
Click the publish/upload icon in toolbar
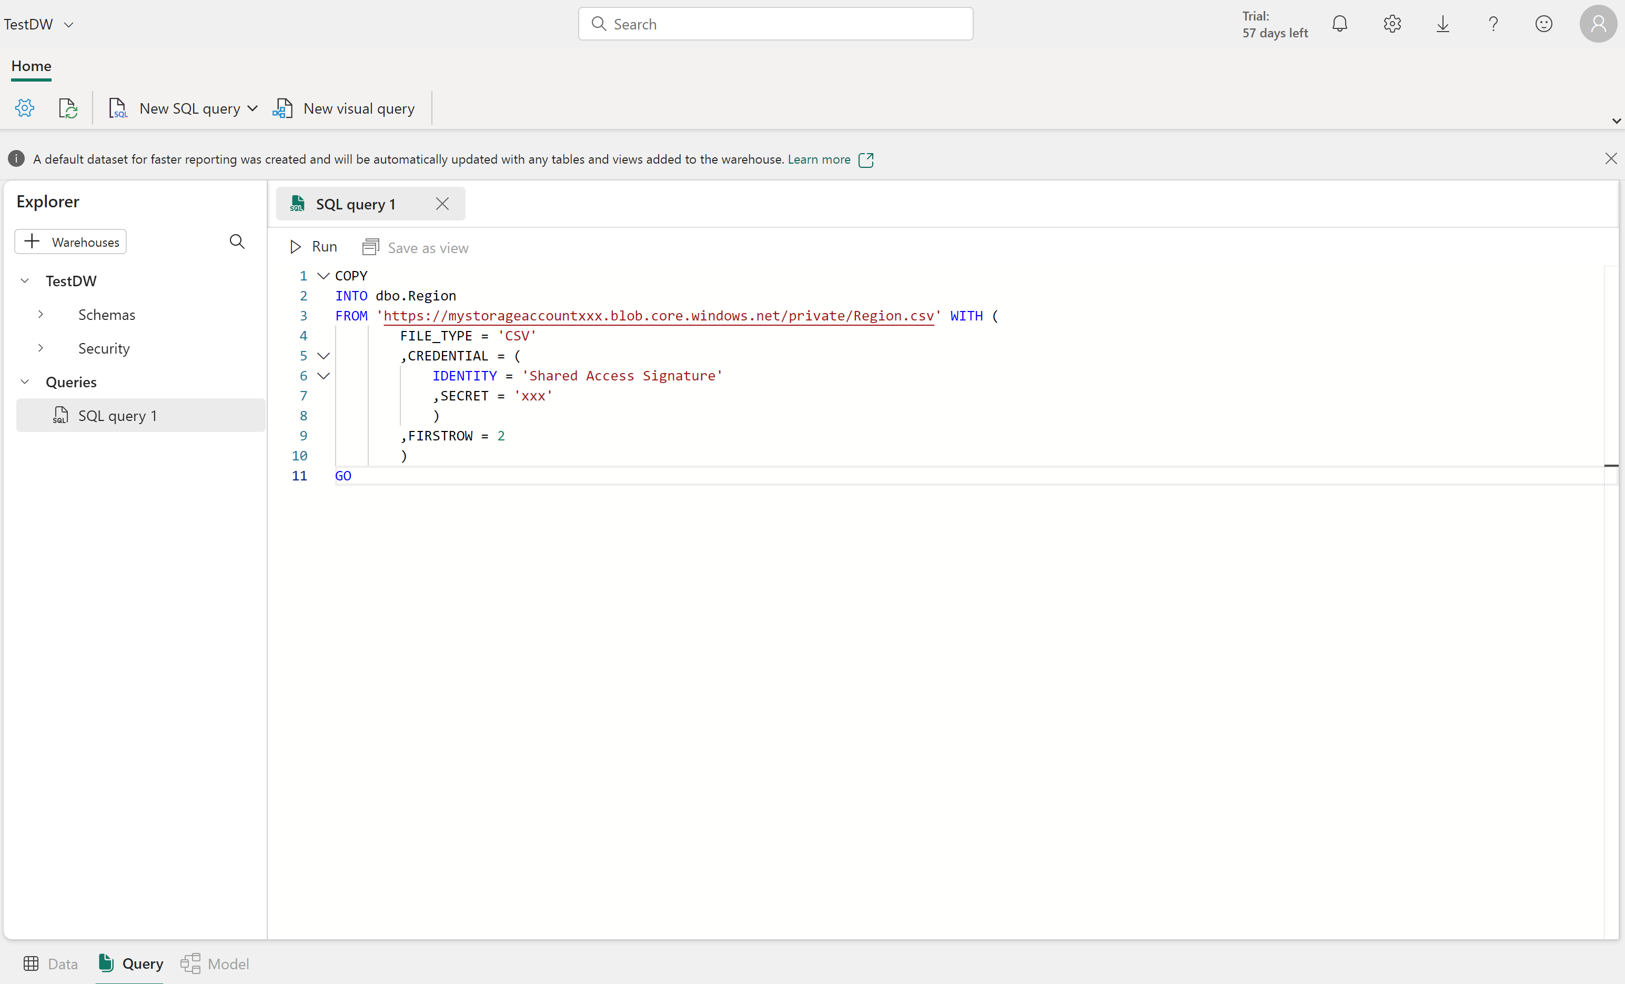[67, 108]
